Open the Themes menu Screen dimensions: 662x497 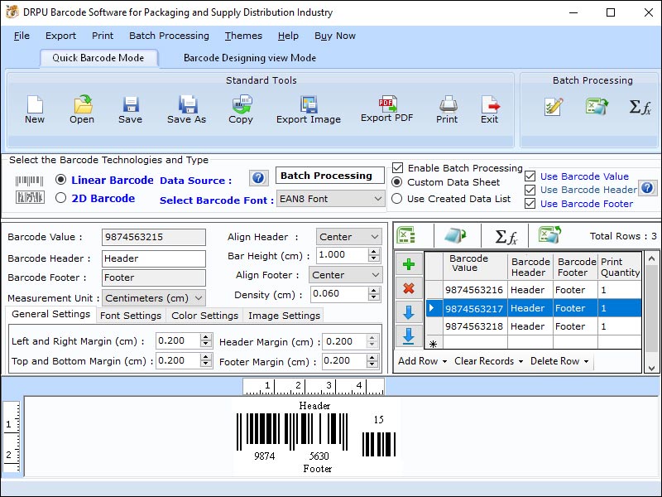pos(242,36)
